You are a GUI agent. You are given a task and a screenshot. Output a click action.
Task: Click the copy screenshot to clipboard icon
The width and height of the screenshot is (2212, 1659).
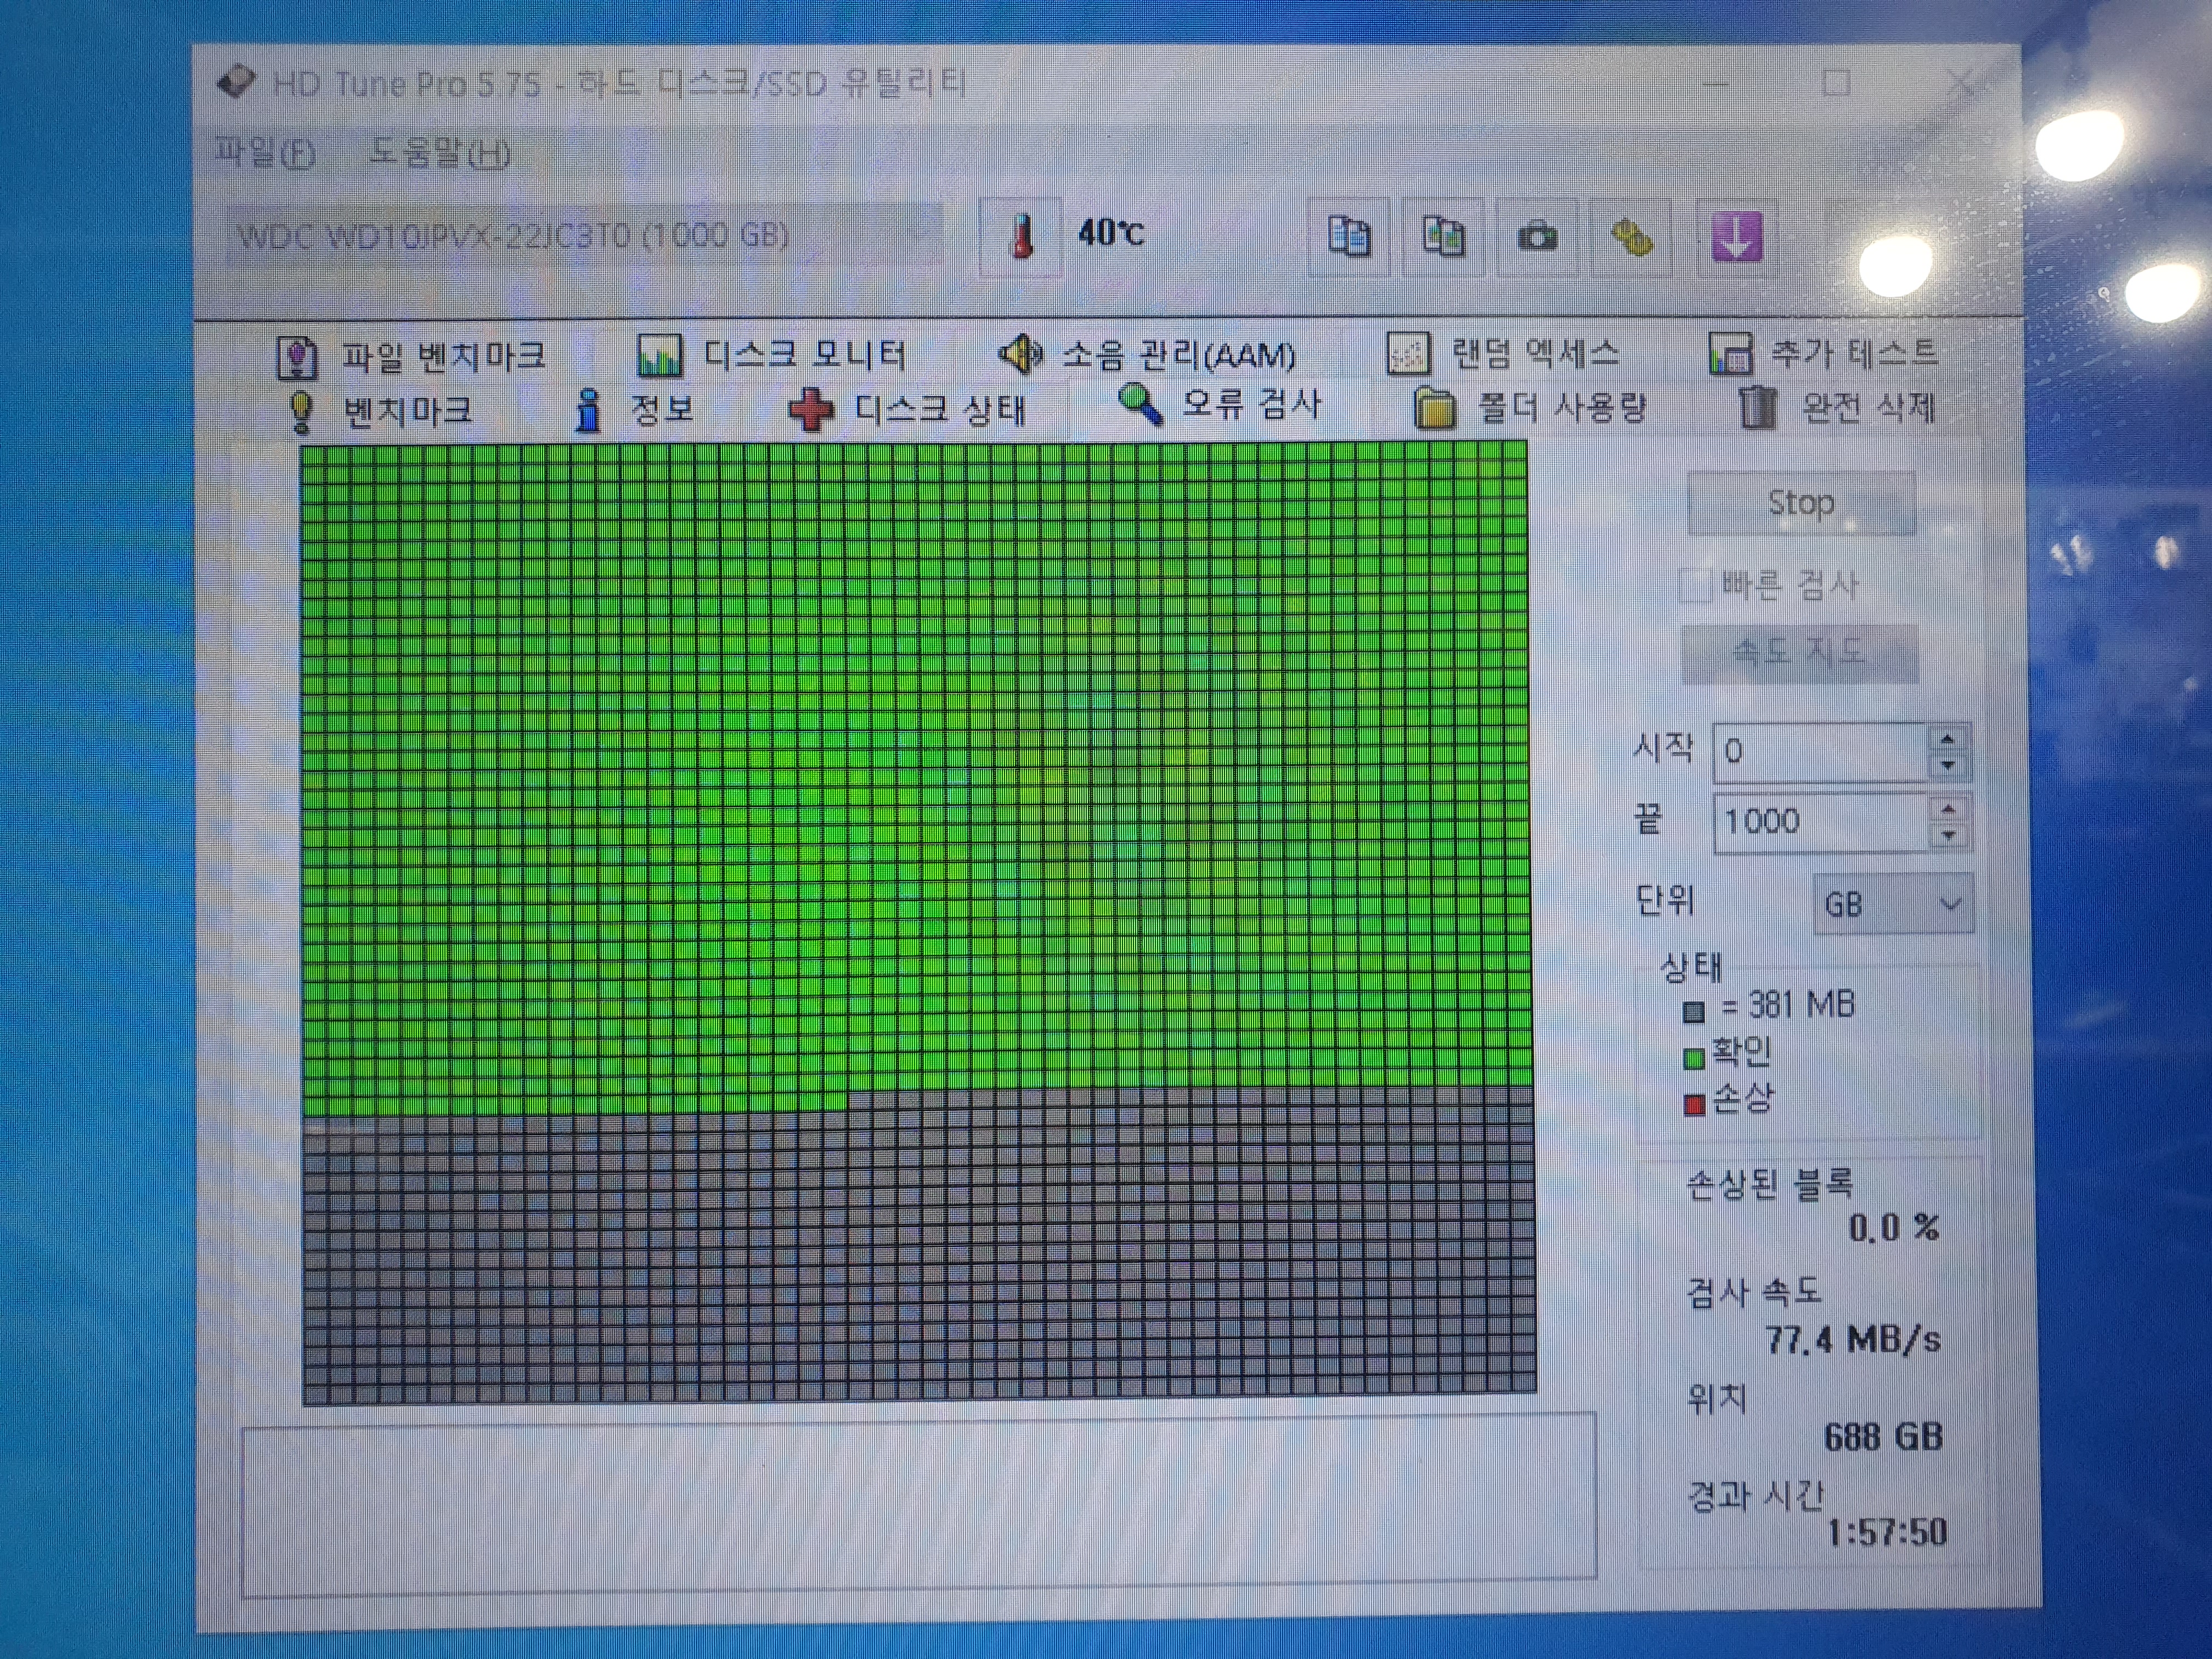pos(1443,236)
